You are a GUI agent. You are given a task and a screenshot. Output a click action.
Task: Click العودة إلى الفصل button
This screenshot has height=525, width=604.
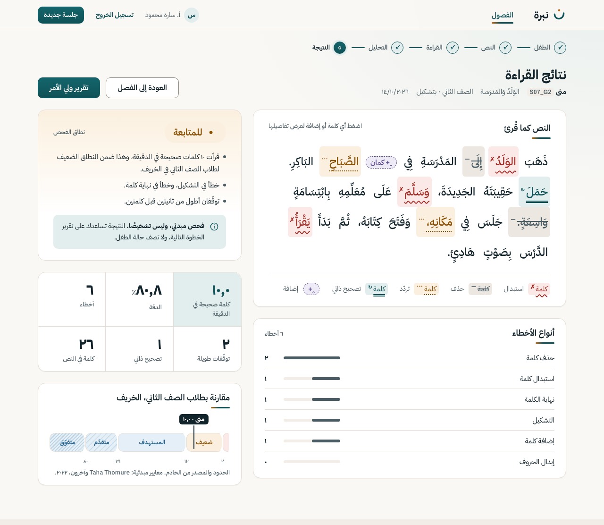click(142, 88)
